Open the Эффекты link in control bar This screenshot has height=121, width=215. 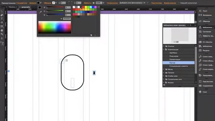[87, 3]
